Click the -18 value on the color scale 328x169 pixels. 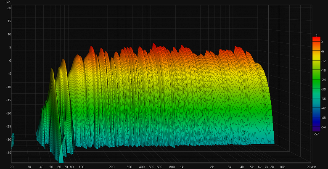pyautogui.click(x=323, y=71)
